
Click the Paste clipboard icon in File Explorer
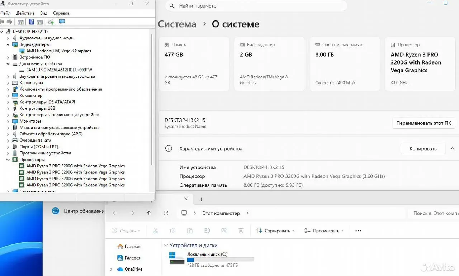[190, 231]
